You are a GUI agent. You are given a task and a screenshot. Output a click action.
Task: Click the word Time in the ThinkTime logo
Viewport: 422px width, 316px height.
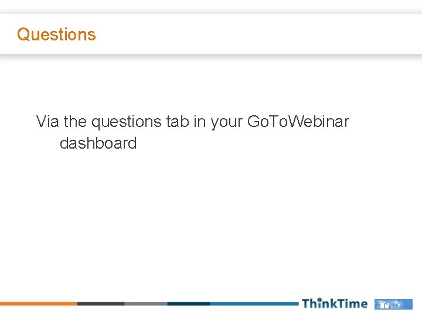point(351,304)
